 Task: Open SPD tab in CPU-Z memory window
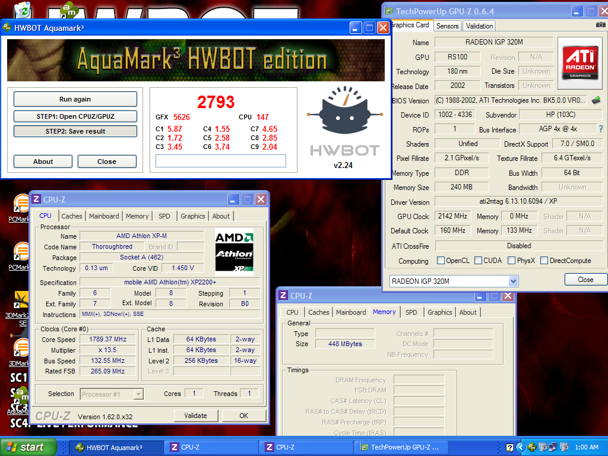coord(411,312)
